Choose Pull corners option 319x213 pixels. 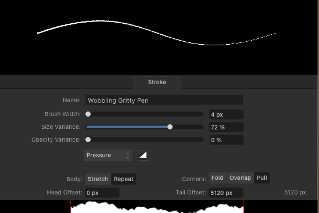262,178
